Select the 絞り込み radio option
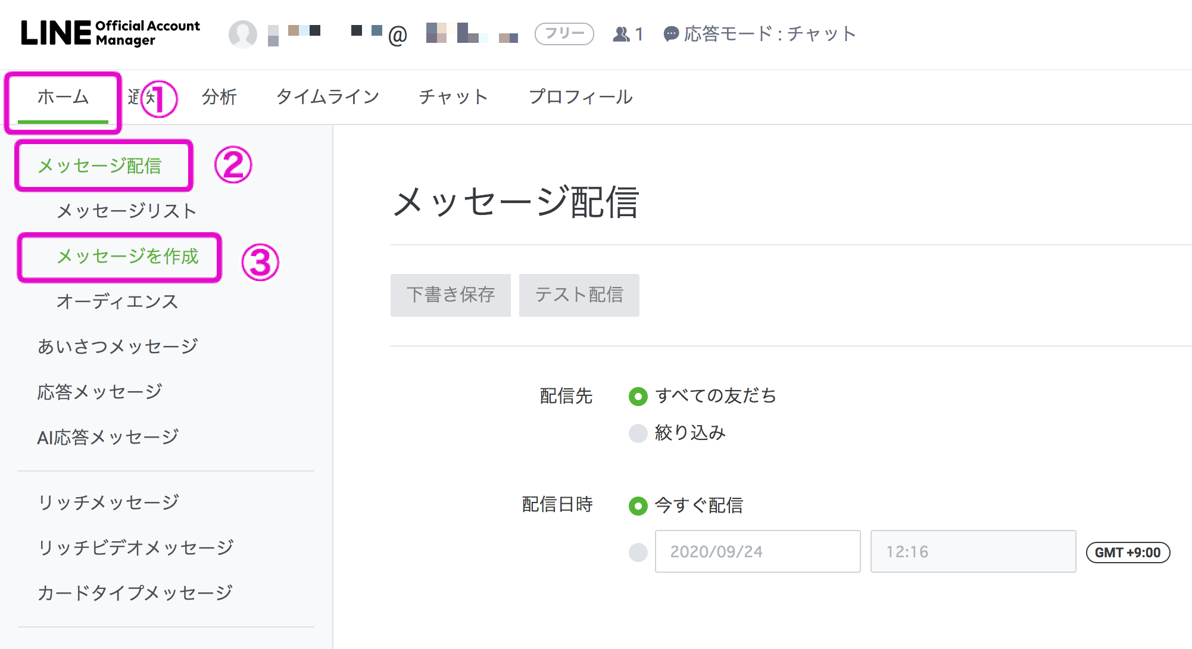 [638, 433]
